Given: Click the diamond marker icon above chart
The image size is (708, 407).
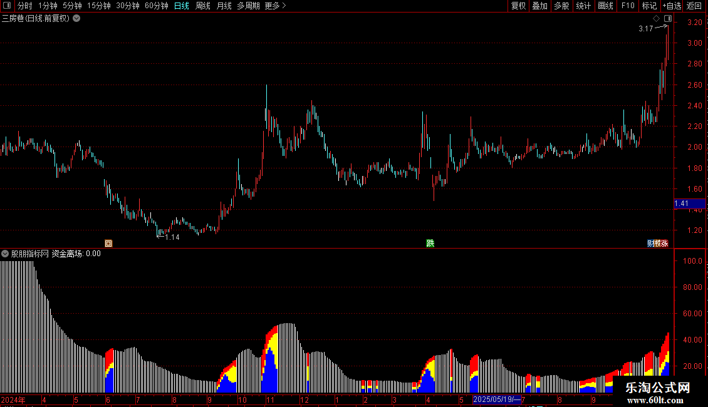Looking at the screenshot, I should 657,19.
